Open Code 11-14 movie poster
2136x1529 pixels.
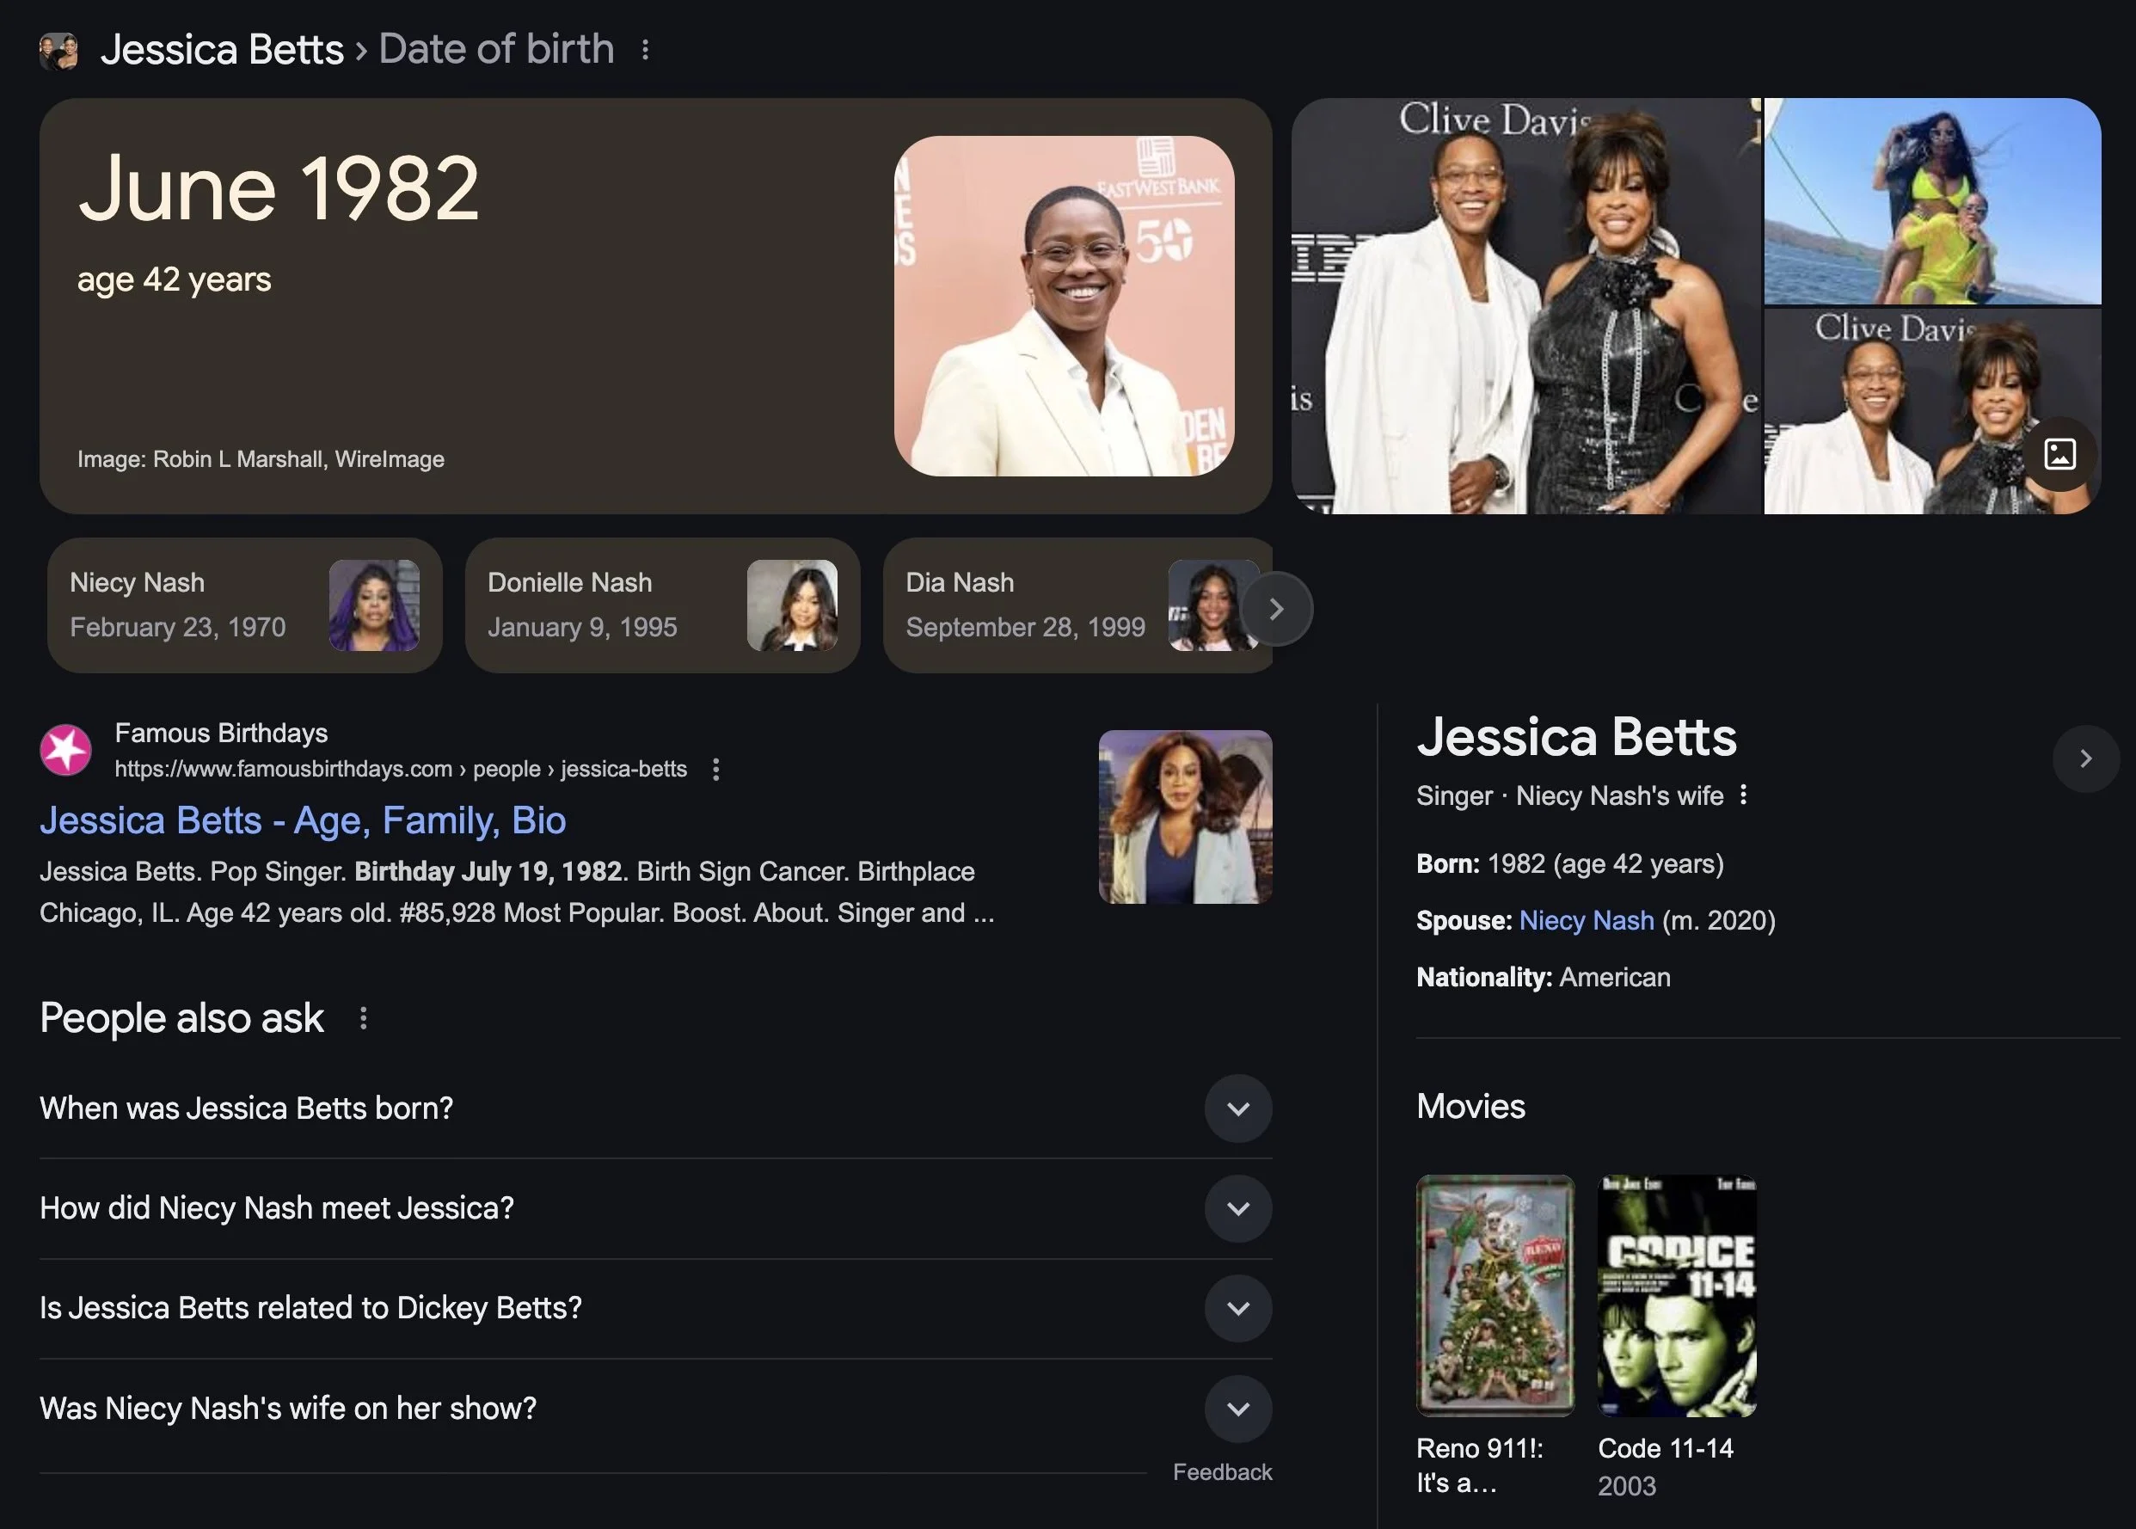click(x=1677, y=1295)
